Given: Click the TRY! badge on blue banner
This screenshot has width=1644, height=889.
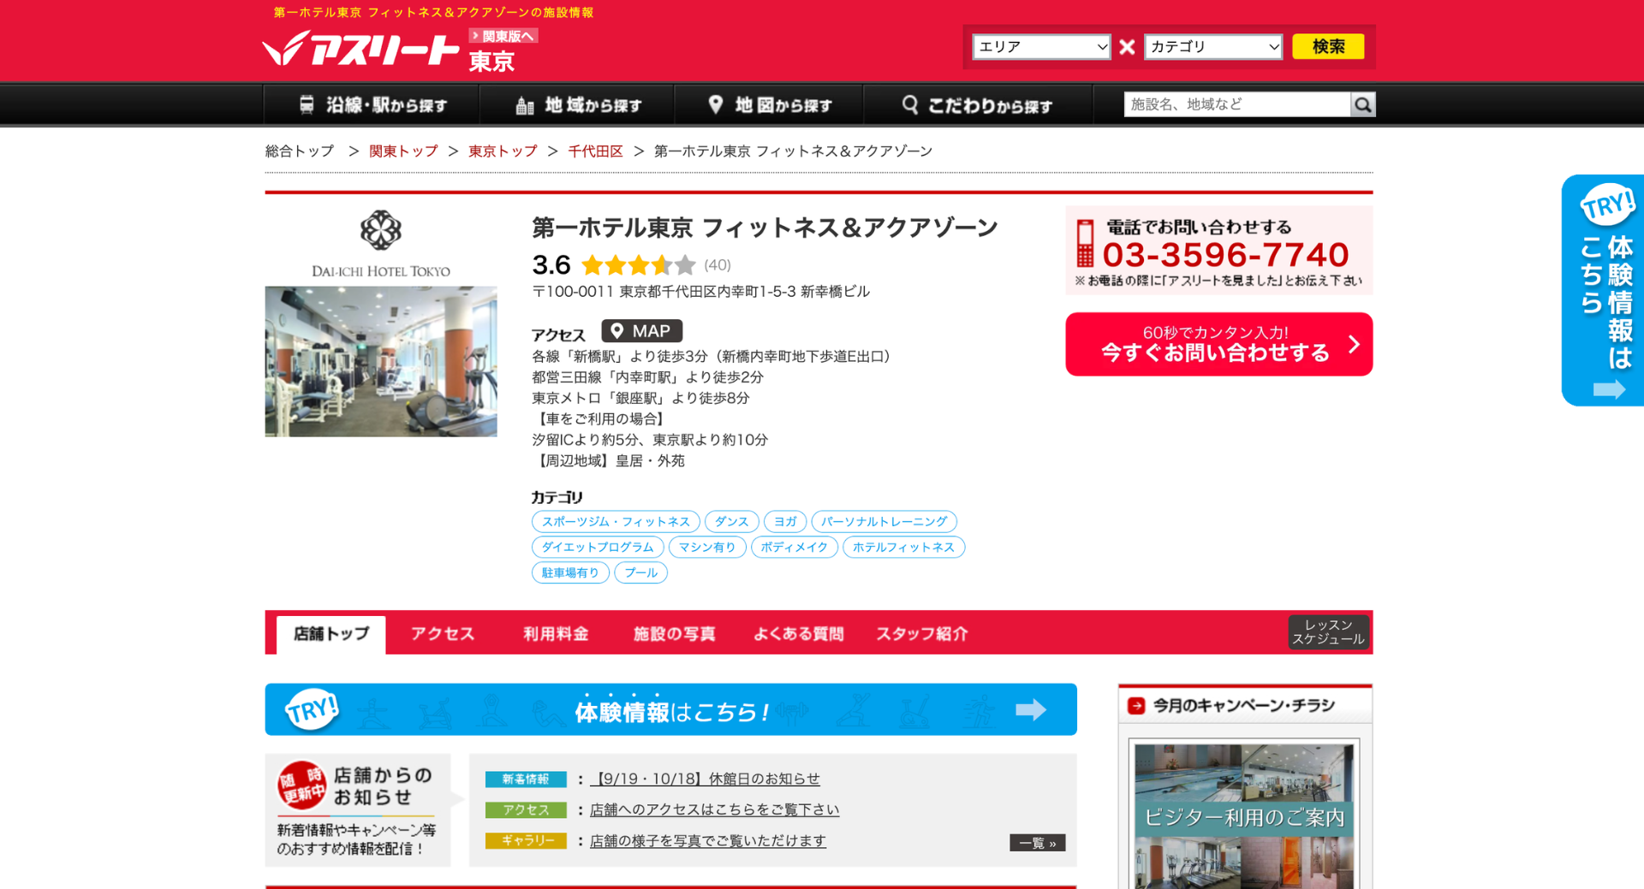Looking at the screenshot, I should (x=312, y=708).
